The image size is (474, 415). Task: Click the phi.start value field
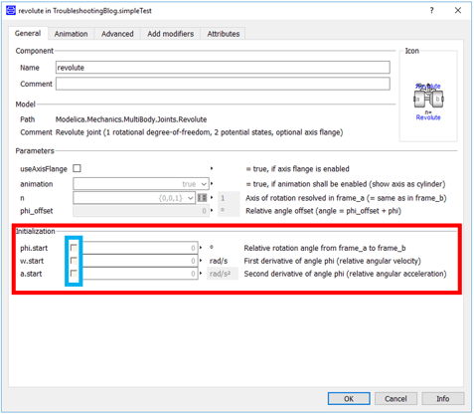[x=140, y=248]
